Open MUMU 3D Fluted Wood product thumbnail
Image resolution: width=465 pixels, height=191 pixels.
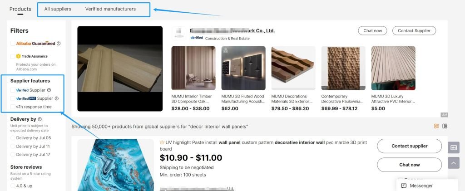point(243,68)
